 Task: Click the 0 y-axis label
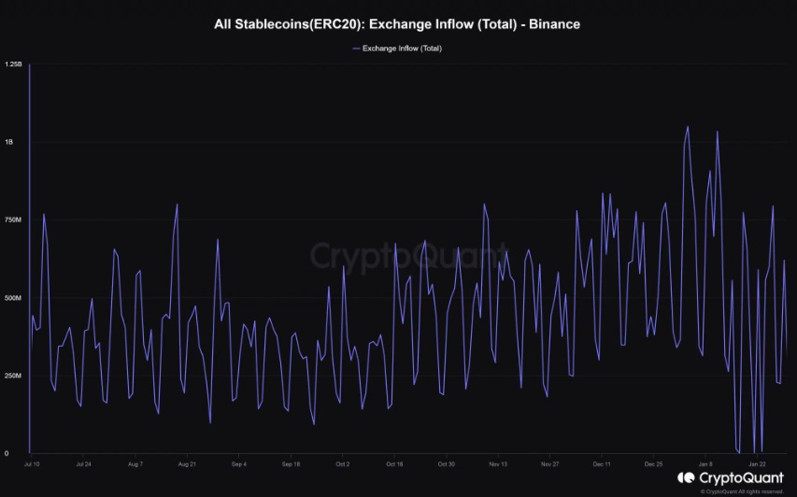click(7, 453)
